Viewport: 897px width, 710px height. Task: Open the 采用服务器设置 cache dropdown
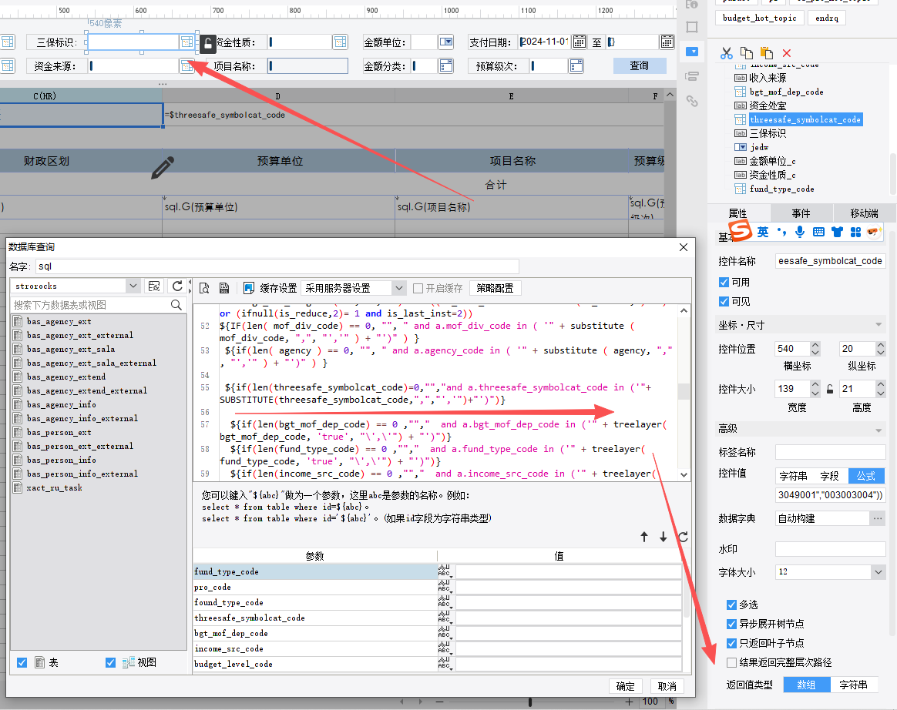click(398, 288)
